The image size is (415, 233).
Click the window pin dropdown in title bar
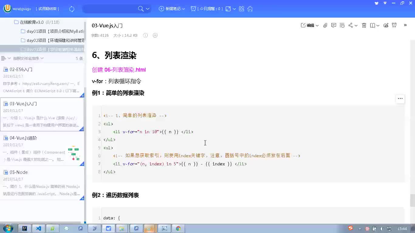click(x=385, y=3)
